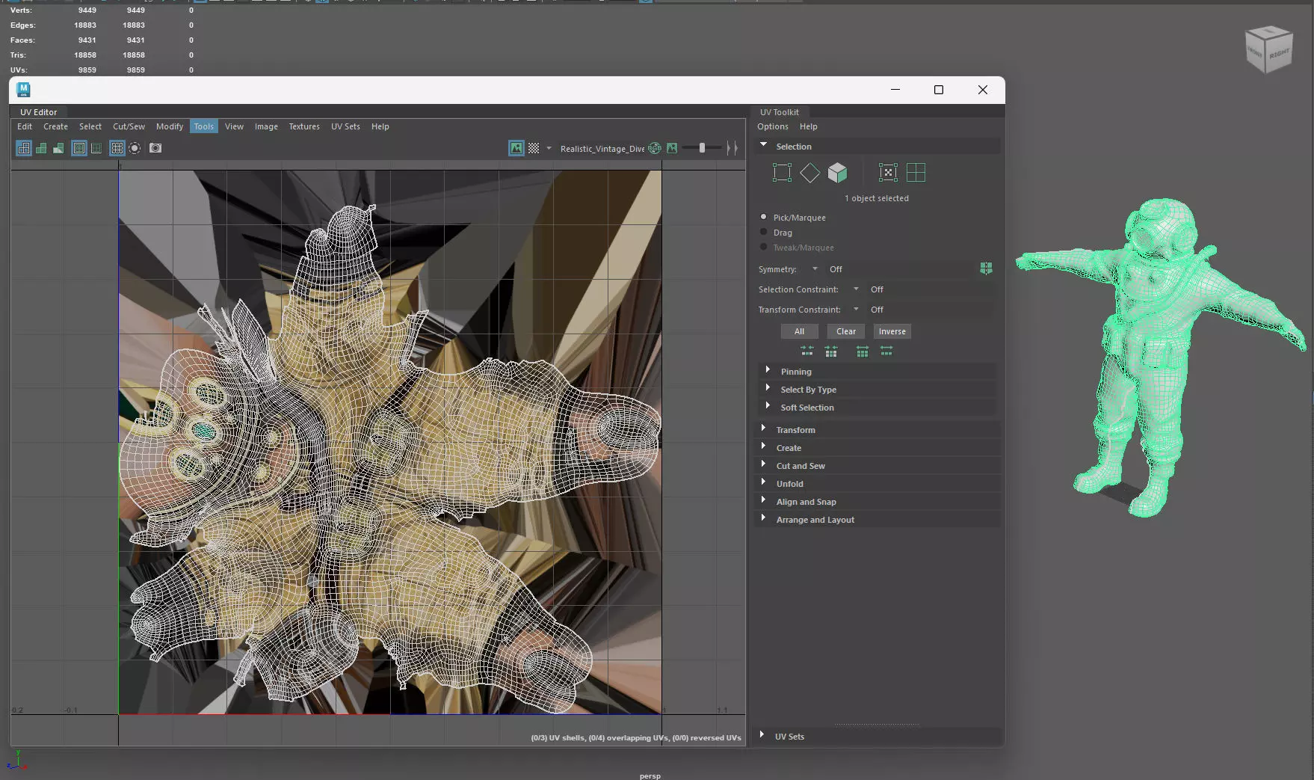Open the UV Sets menu in menu bar
This screenshot has width=1314, height=780.
(x=345, y=126)
